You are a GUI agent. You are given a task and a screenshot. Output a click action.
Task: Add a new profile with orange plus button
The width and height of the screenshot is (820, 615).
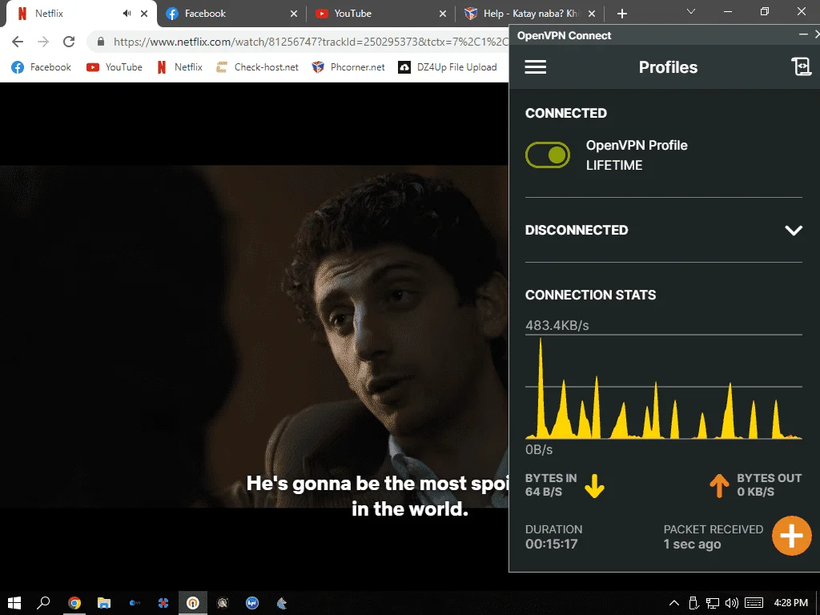pos(792,536)
